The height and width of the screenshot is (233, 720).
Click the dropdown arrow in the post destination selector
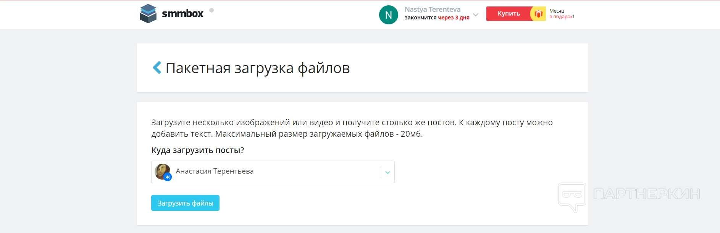click(x=387, y=172)
